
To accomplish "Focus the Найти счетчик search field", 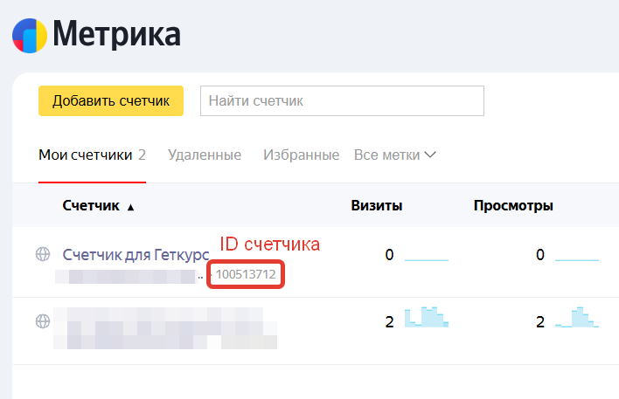I will point(342,101).
